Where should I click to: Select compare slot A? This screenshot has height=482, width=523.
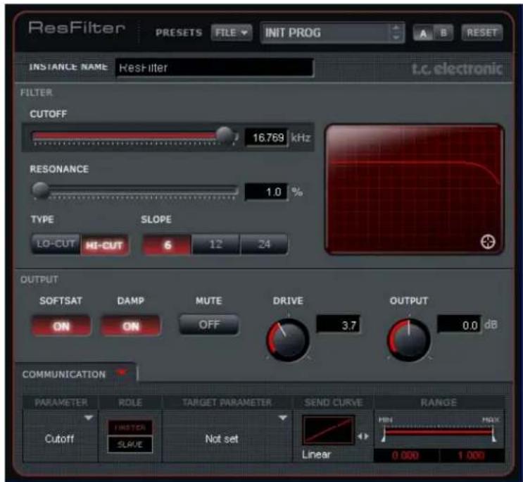tap(423, 33)
